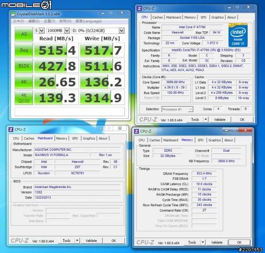
Task: Click the DRAM Frequency value 933.4 MHz
Action: click(x=204, y=173)
